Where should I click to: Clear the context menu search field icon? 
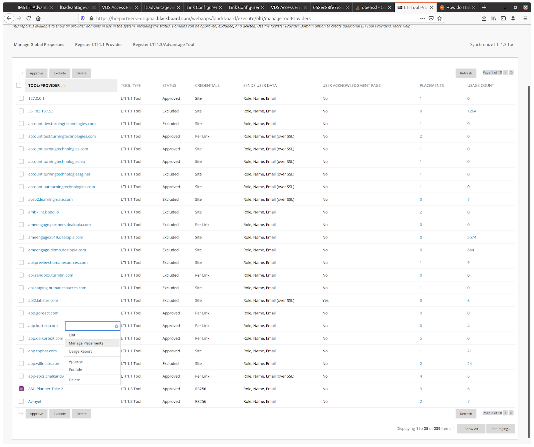click(116, 326)
